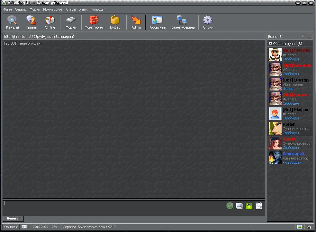The height and width of the screenshot is (232, 316).
Task: Click the 00:00:00 timer in status bar
Action: coord(41,227)
